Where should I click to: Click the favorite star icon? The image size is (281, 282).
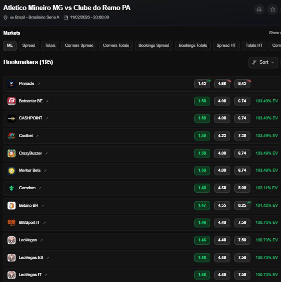pyautogui.click(x=272, y=9)
